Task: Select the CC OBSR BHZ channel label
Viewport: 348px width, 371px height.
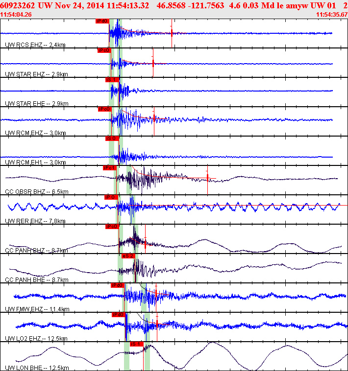Action: [37, 191]
